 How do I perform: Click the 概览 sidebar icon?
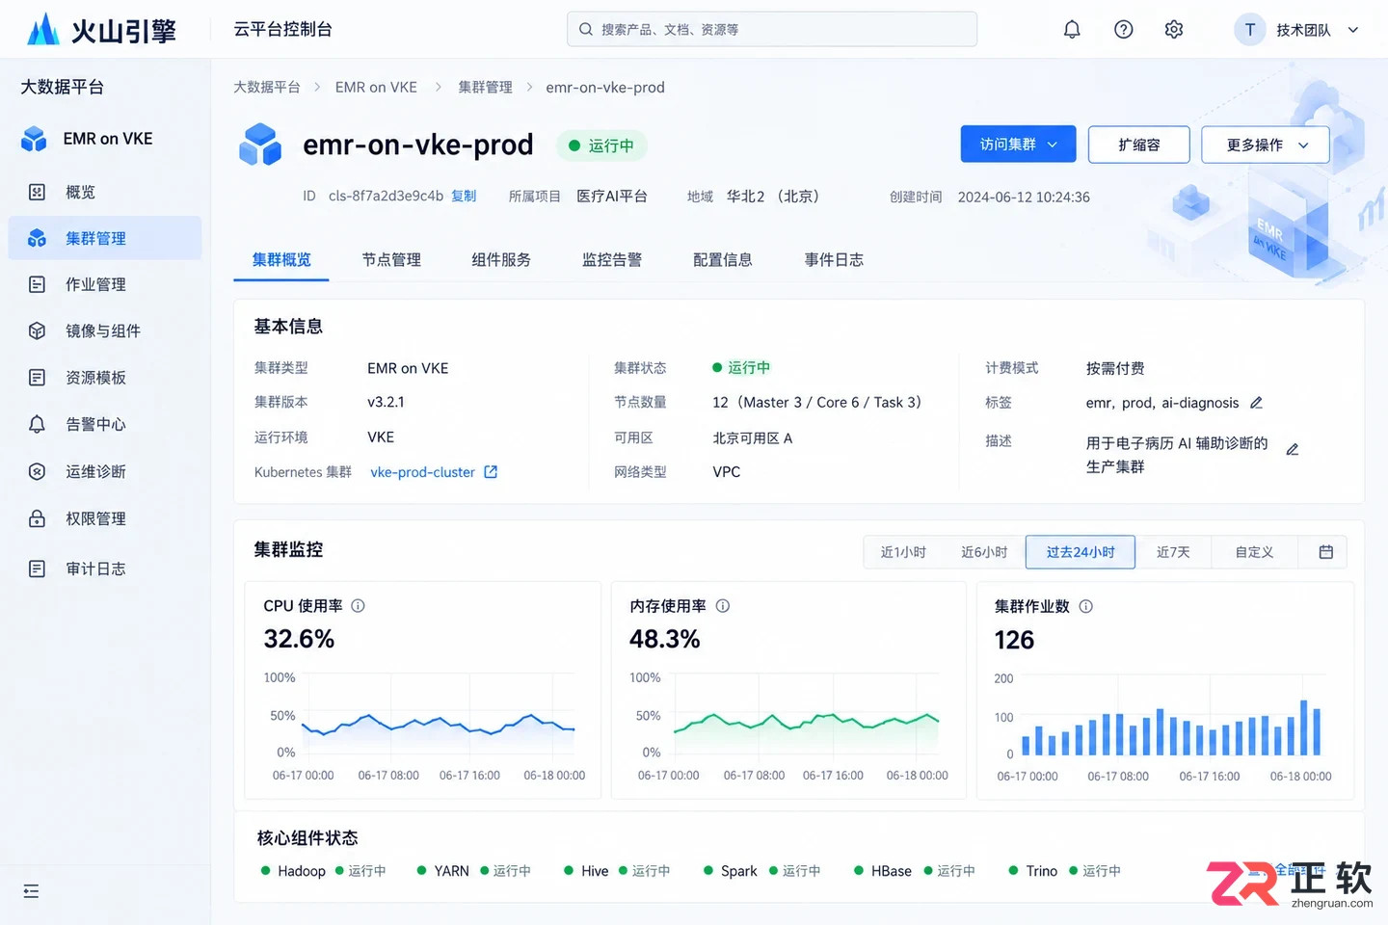coord(37,192)
